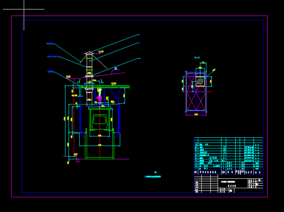
Task: Select the magenta pump assembly below the green beam
Action: [x=99, y=99]
